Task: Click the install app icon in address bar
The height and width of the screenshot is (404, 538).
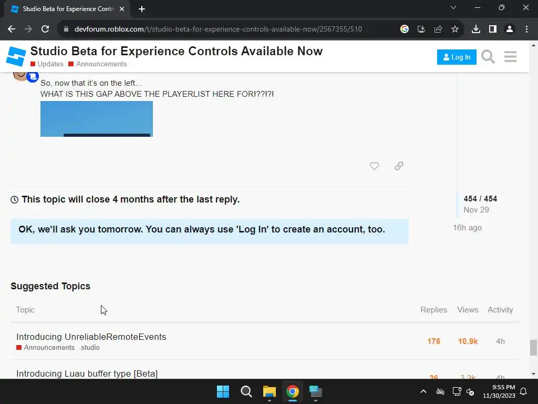Action: (x=421, y=29)
